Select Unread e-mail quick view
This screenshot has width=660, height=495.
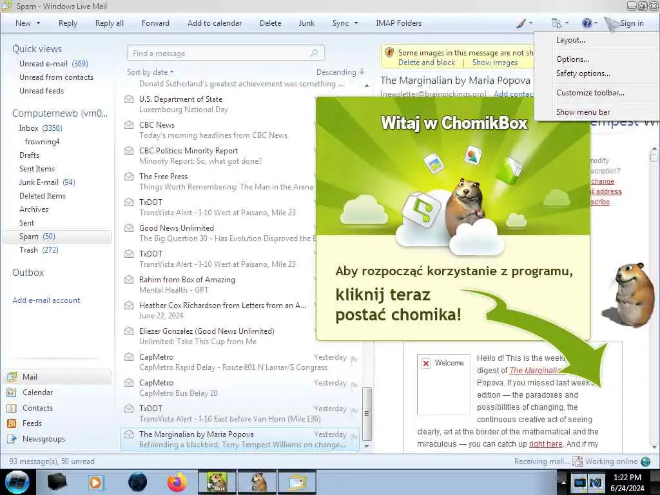tap(53, 64)
